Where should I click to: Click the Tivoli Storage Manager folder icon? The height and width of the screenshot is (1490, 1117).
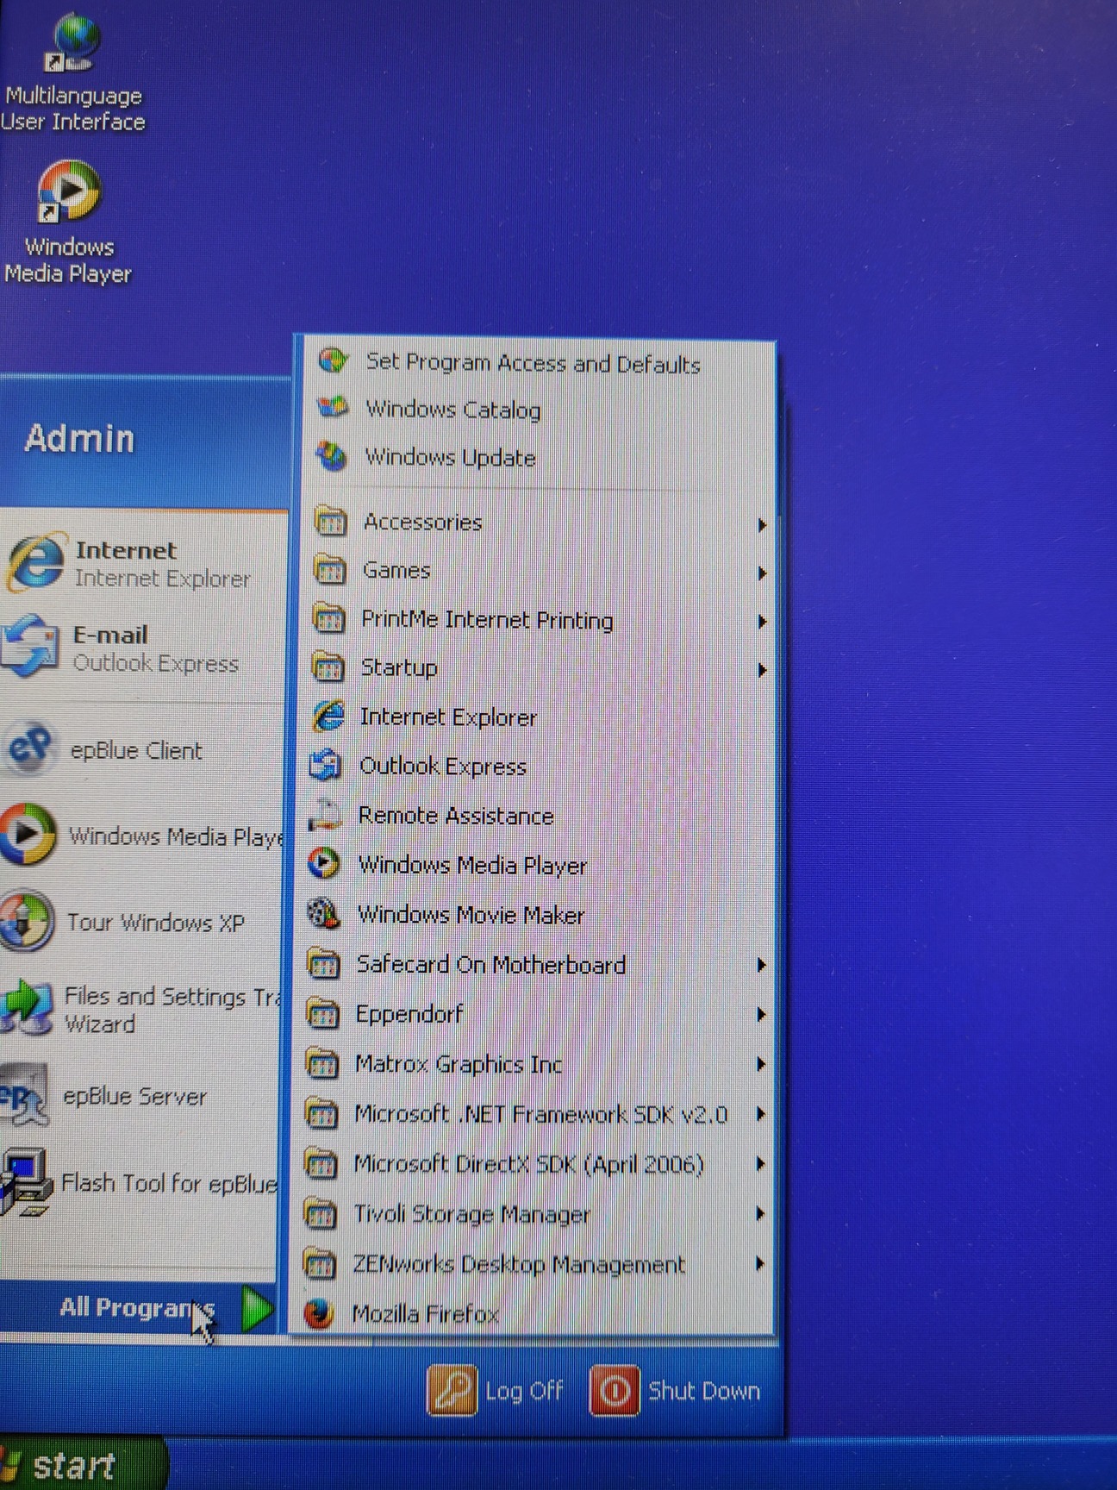pyautogui.click(x=321, y=1214)
